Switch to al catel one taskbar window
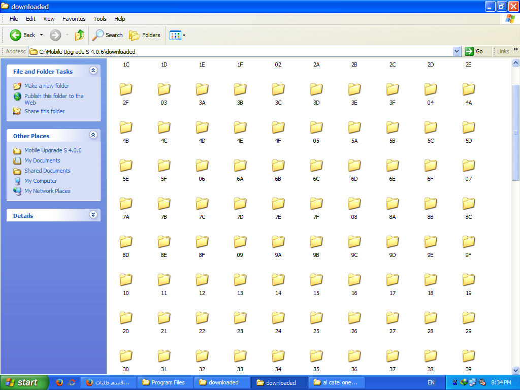Viewport: 520px width, 390px height. (337, 382)
